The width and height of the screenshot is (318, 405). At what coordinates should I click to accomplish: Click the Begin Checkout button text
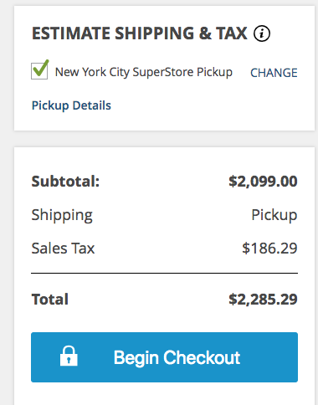pyautogui.click(x=177, y=357)
